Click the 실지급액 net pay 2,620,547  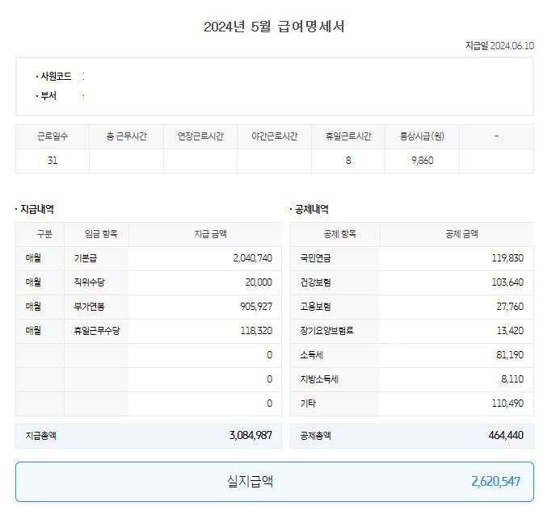point(496,482)
